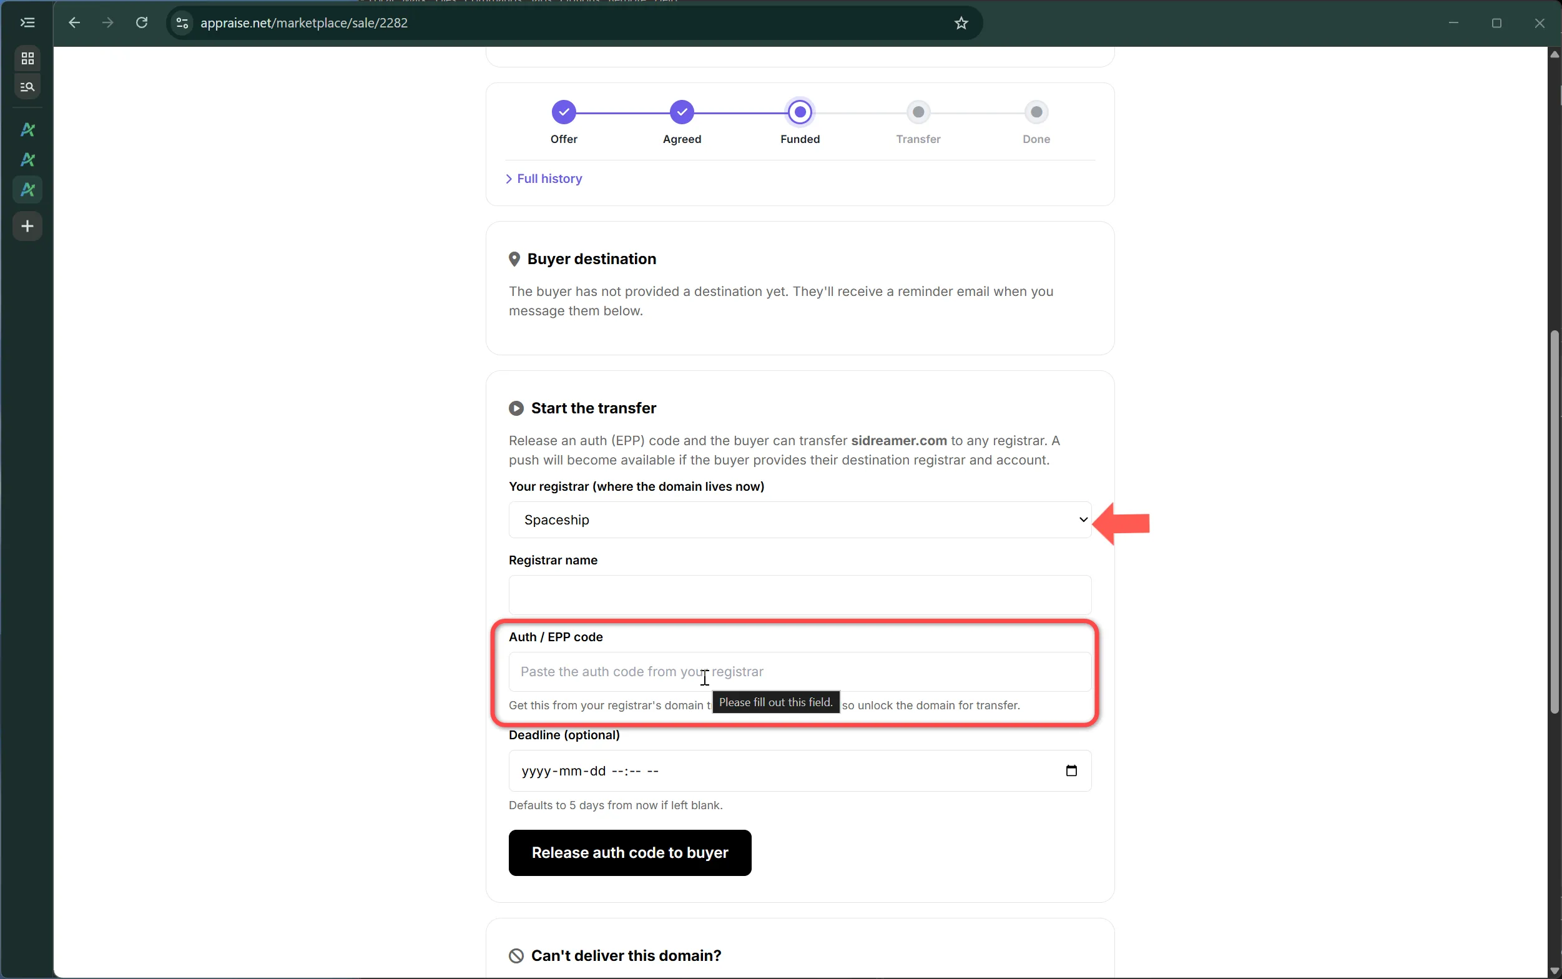Open the site information icon in address bar
The height and width of the screenshot is (979, 1562).
182,22
